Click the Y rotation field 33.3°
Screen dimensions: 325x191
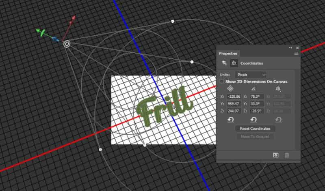[257, 104]
